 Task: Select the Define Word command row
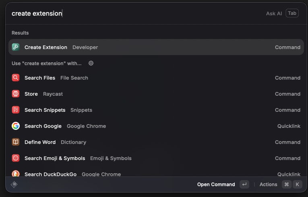click(156, 142)
